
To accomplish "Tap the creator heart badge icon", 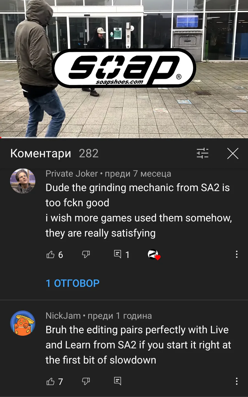I will (x=154, y=254).
